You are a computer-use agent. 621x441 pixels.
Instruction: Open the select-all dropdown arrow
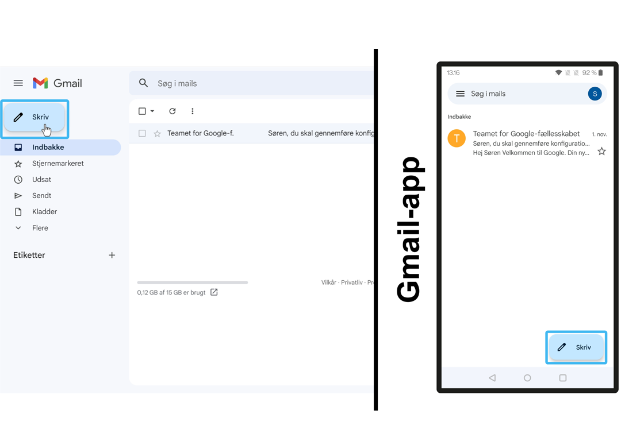coord(152,111)
